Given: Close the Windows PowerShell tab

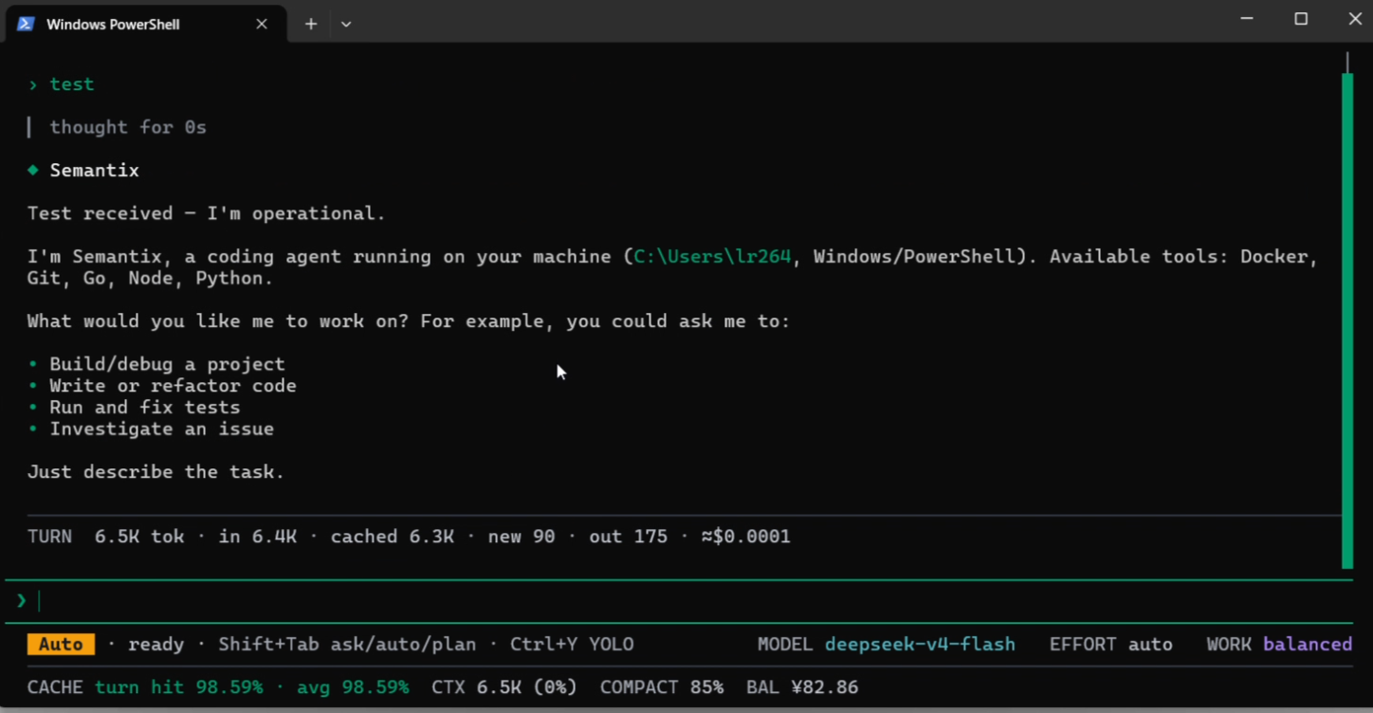Looking at the screenshot, I should (x=262, y=24).
